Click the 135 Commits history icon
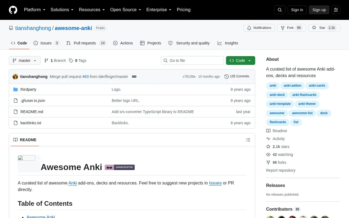Screen dimensions: 349x218 click(x=227, y=77)
